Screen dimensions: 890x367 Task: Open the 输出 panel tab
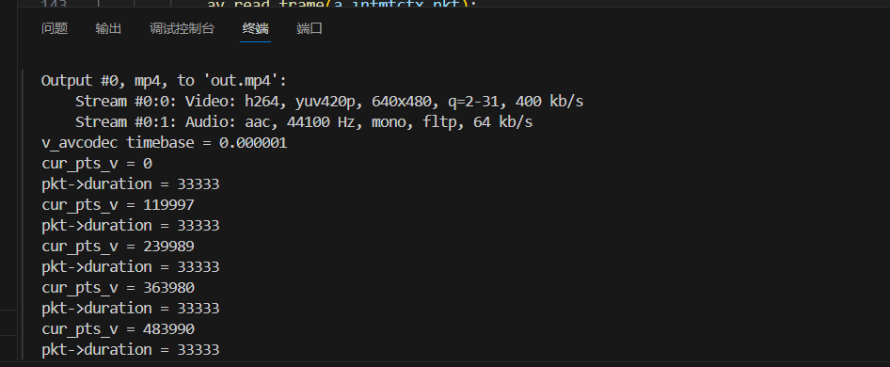pyautogui.click(x=108, y=28)
